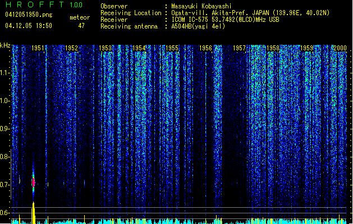The width and height of the screenshot is (353, 224).
Task: Click the 1954 time marker
Action: tap(139, 48)
